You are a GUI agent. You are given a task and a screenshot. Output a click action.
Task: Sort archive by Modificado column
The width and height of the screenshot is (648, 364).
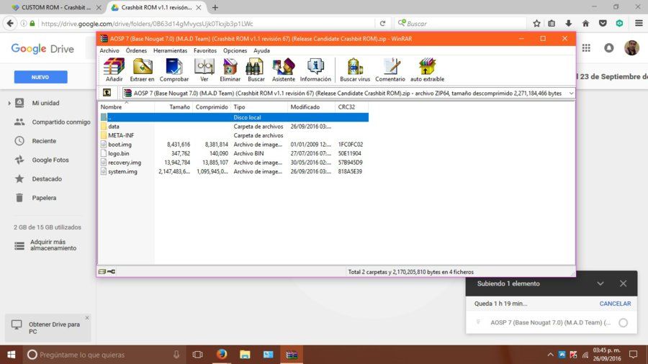[x=311, y=107]
